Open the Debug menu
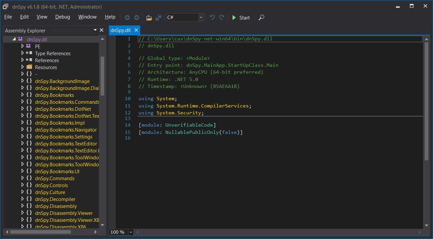 [x=63, y=17]
